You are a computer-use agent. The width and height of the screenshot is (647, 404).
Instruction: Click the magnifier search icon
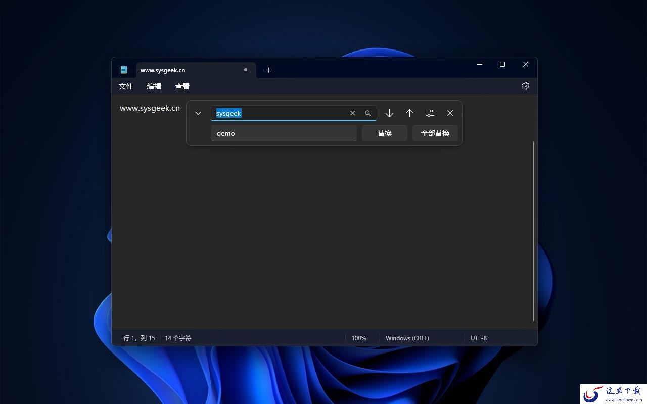point(368,113)
